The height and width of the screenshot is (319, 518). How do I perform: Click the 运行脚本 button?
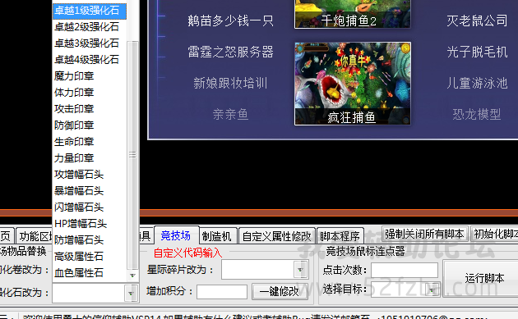point(484,278)
